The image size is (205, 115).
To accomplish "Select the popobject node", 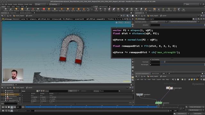I will [140, 95].
